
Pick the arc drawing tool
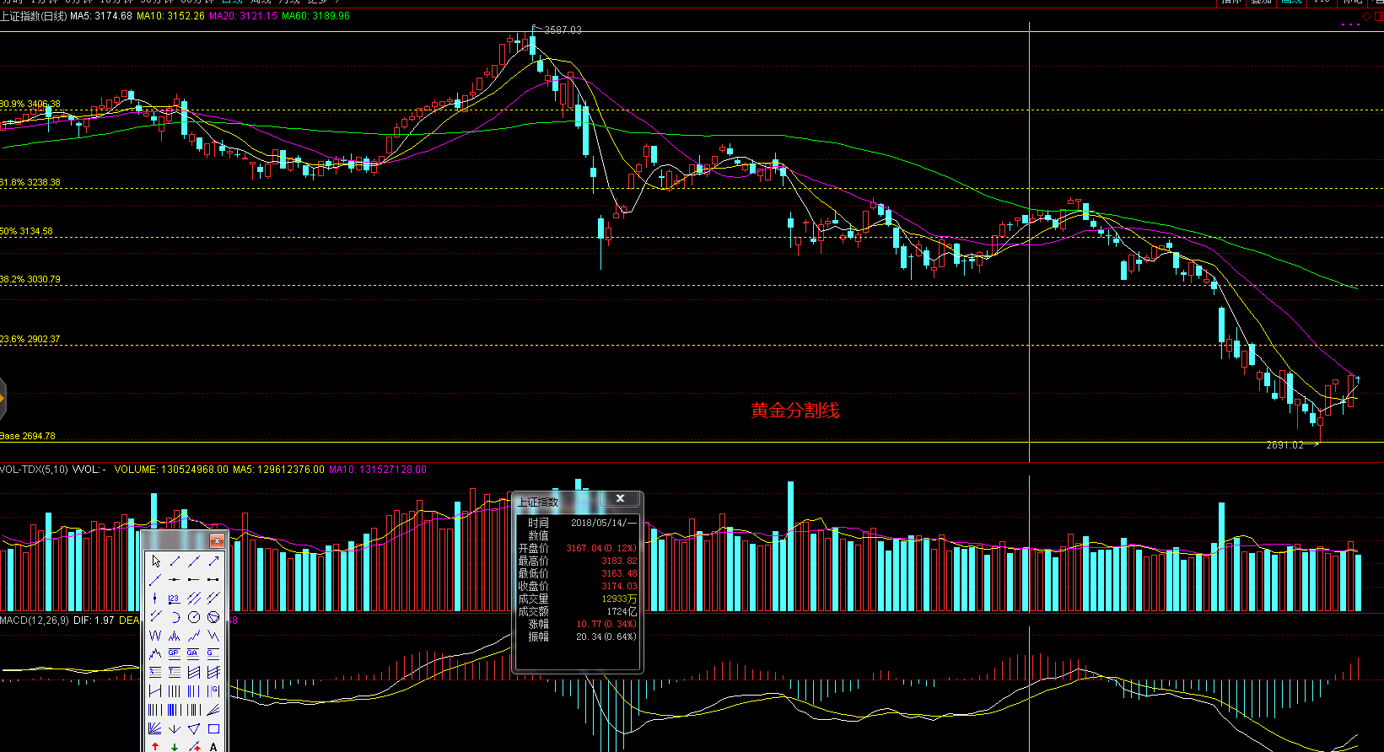[175, 617]
